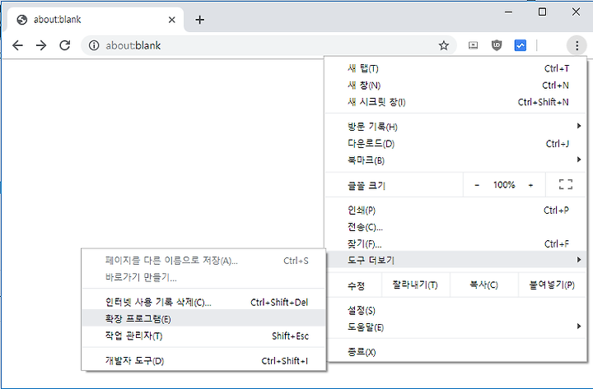Open 새 시크릿 창(I) incognito window
The image size is (593, 389).
[455, 102]
